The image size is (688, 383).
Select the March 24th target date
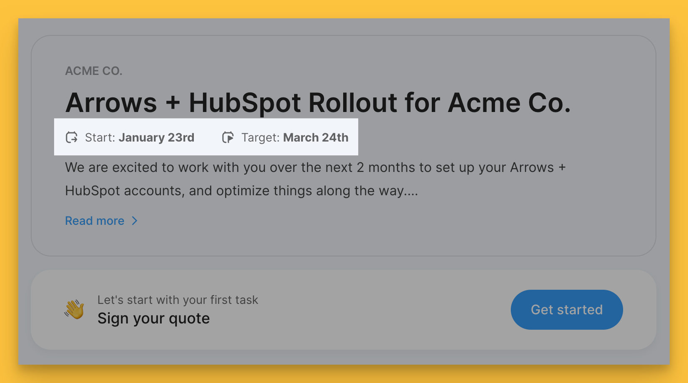pyautogui.click(x=316, y=137)
